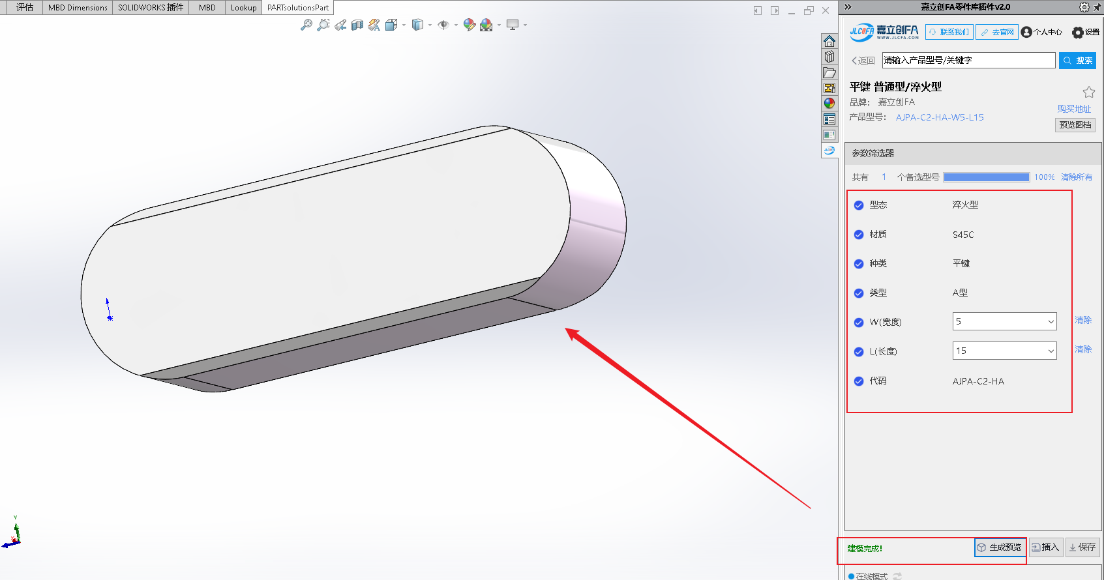Viewport: 1104px width, 580px height.
Task: Click the 生成预览 button
Action: click(1000, 547)
